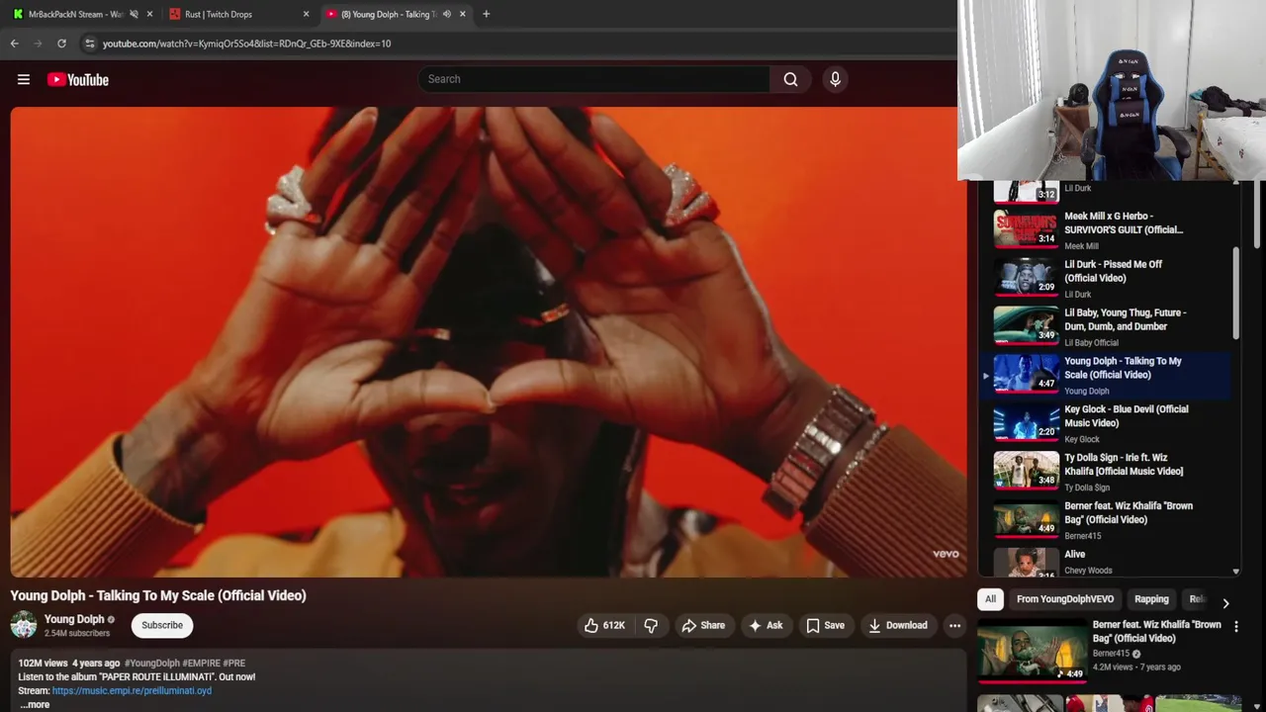Mute the Young Dolph tab audio icon
The image size is (1266, 712).
pyautogui.click(x=446, y=14)
